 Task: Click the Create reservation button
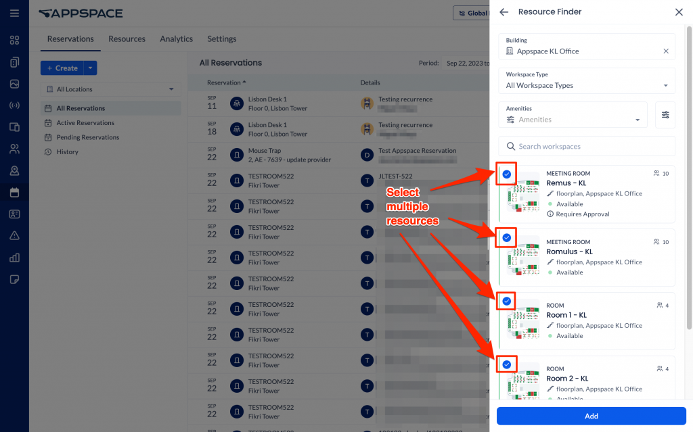click(62, 68)
